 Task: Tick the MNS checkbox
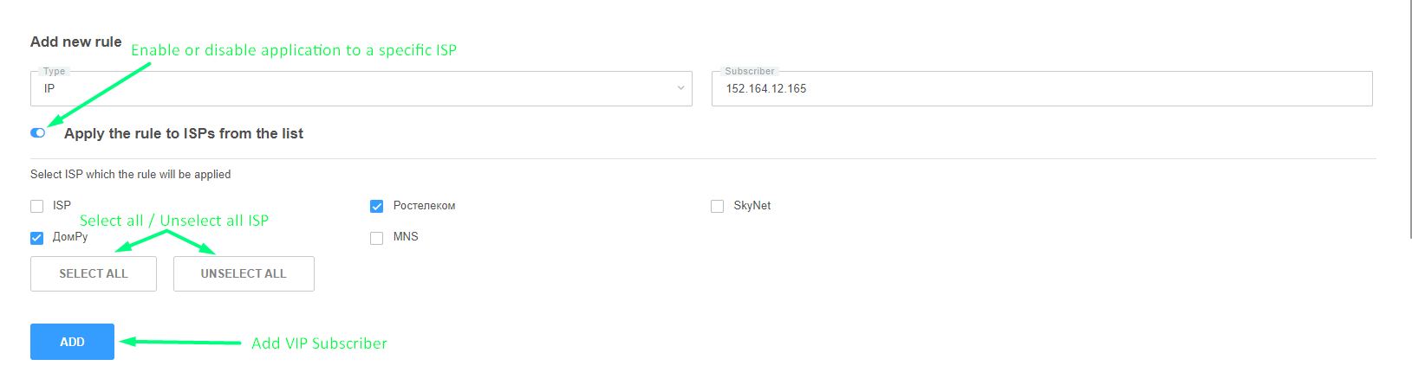[377, 238]
